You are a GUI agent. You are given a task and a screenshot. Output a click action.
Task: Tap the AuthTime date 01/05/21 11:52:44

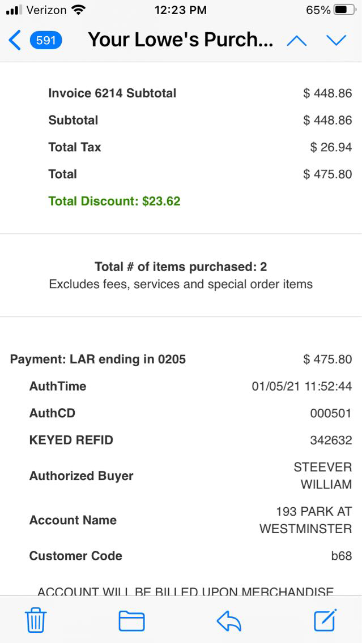[301, 387]
